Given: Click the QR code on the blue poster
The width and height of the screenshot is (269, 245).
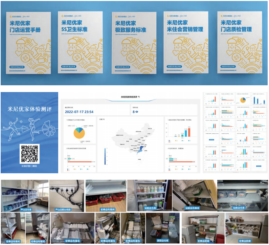Looking at the screenshot, I should (30, 154).
